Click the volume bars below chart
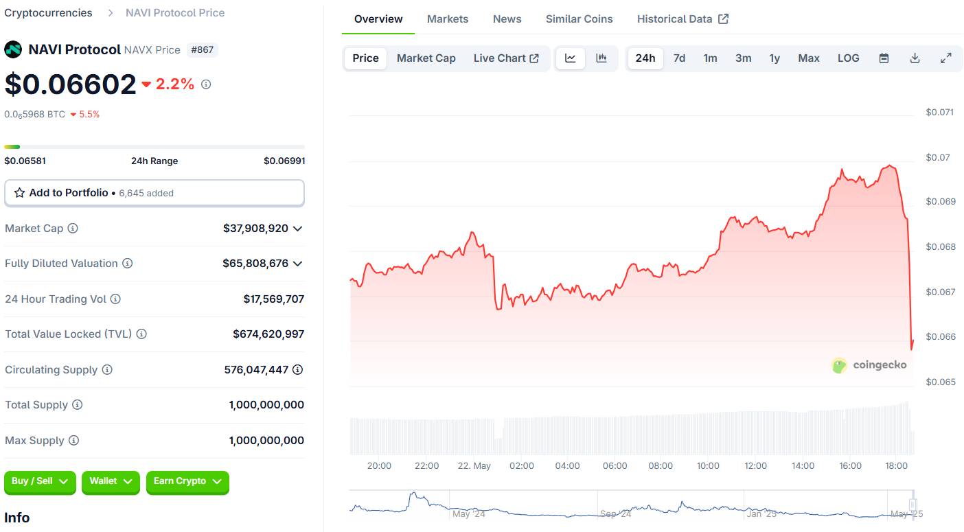 (632, 429)
